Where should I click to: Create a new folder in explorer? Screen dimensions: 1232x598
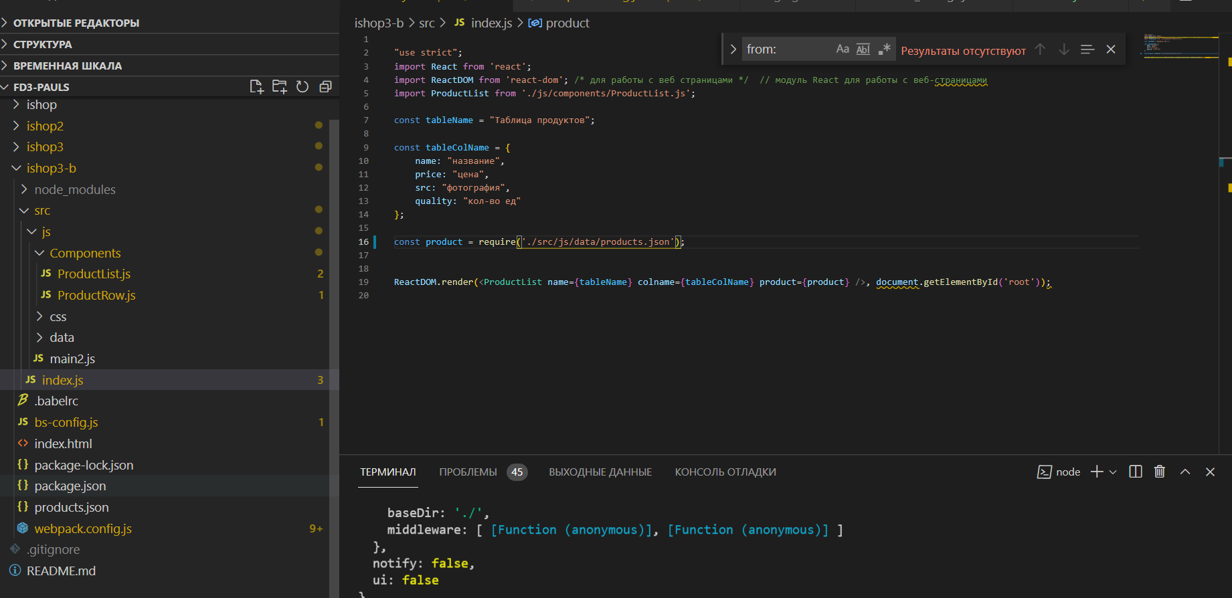(280, 87)
